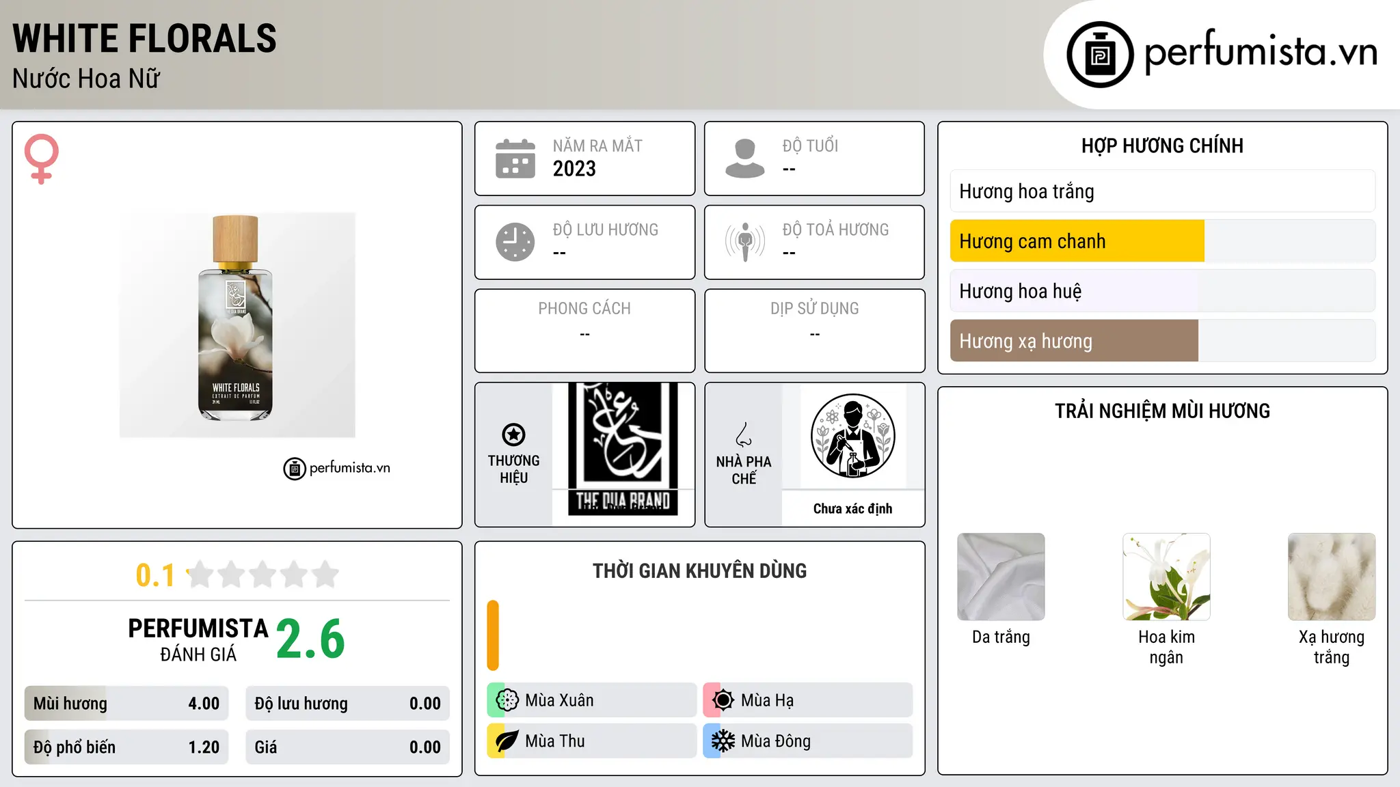Click the THƯƠNG HIỆU label

513,469
